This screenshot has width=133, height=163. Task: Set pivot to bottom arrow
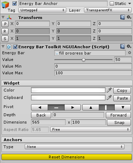pyautogui.click(x=123, y=107)
